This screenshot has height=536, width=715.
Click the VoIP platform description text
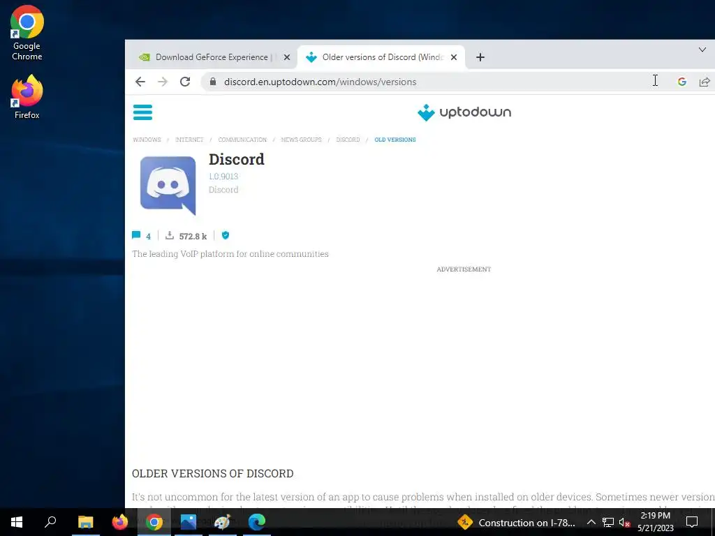(x=230, y=253)
